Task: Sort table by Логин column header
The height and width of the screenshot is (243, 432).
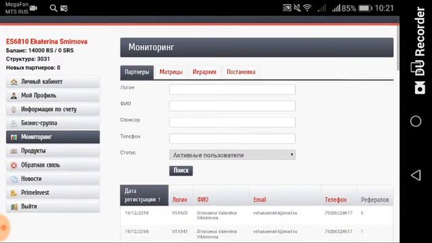Action: tap(180, 200)
